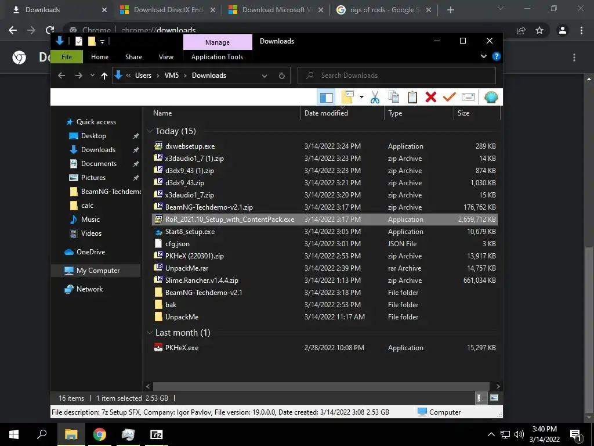The height and width of the screenshot is (446, 594).
Task: Click the red X Delete icon
Action: [x=431, y=98]
